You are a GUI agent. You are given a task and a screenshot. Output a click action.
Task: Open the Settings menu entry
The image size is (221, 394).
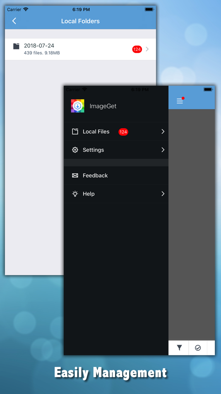tap(116, 150)
